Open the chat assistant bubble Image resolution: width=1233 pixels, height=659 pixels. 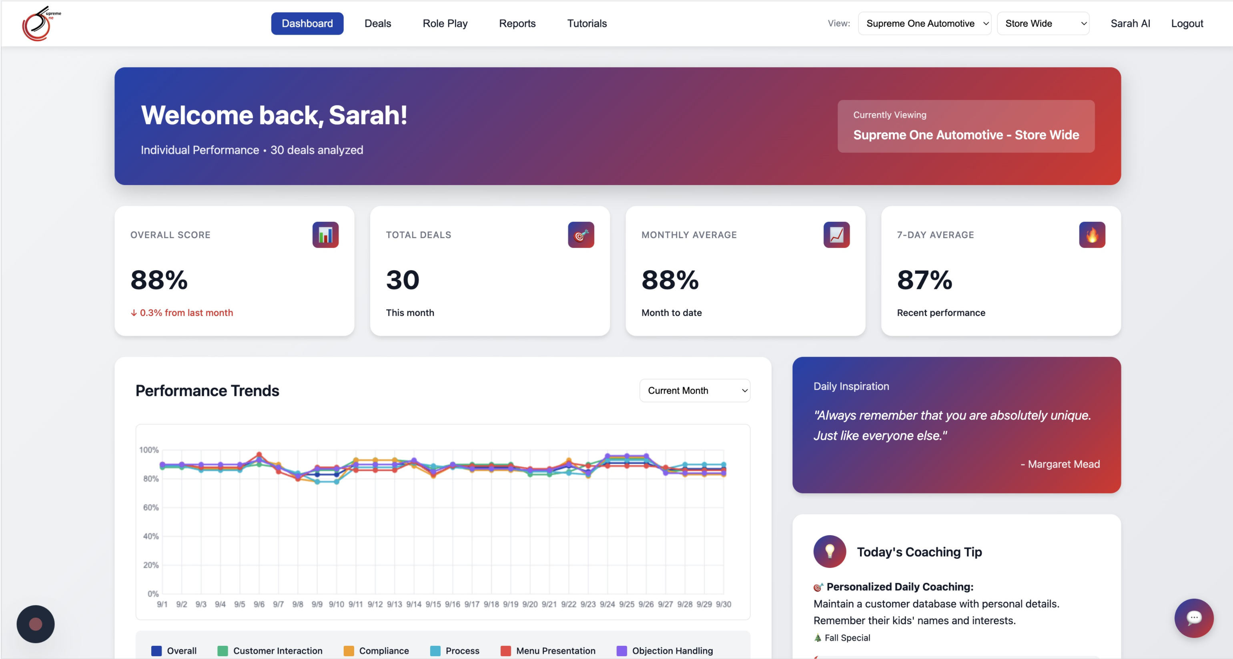[1194, 618]
